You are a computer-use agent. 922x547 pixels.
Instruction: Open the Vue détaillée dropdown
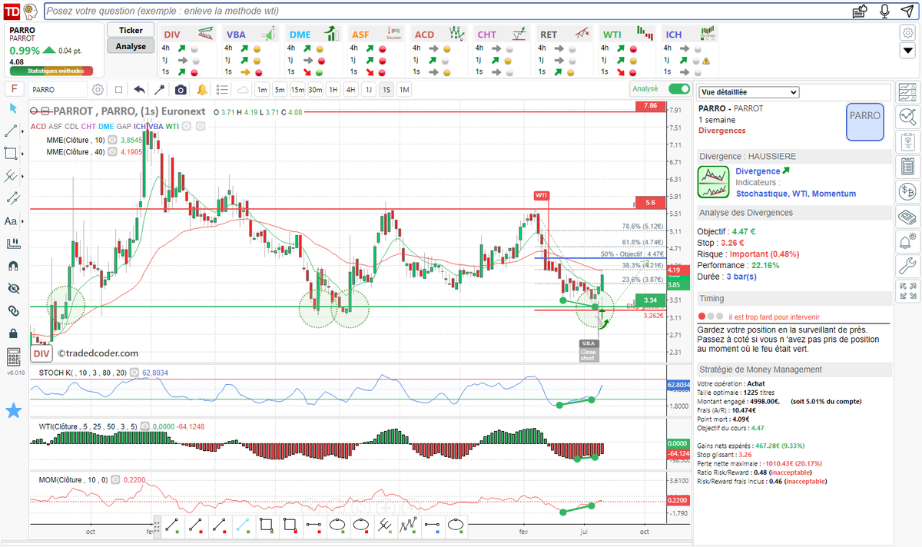tap(748, 92)
